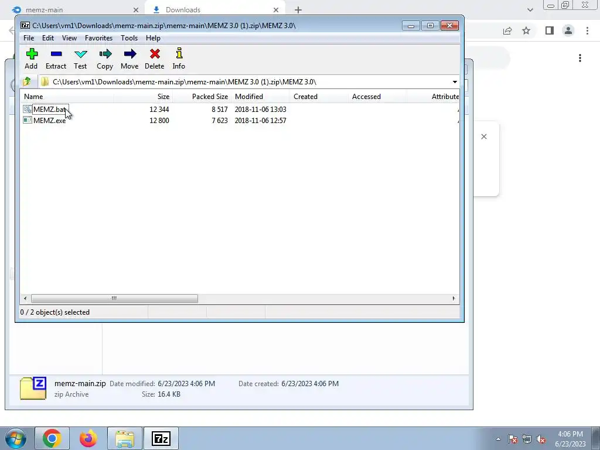600x450 pixels.
Task: Click the 2018-11-06 12:57 modified date
Action: (261, 121)
